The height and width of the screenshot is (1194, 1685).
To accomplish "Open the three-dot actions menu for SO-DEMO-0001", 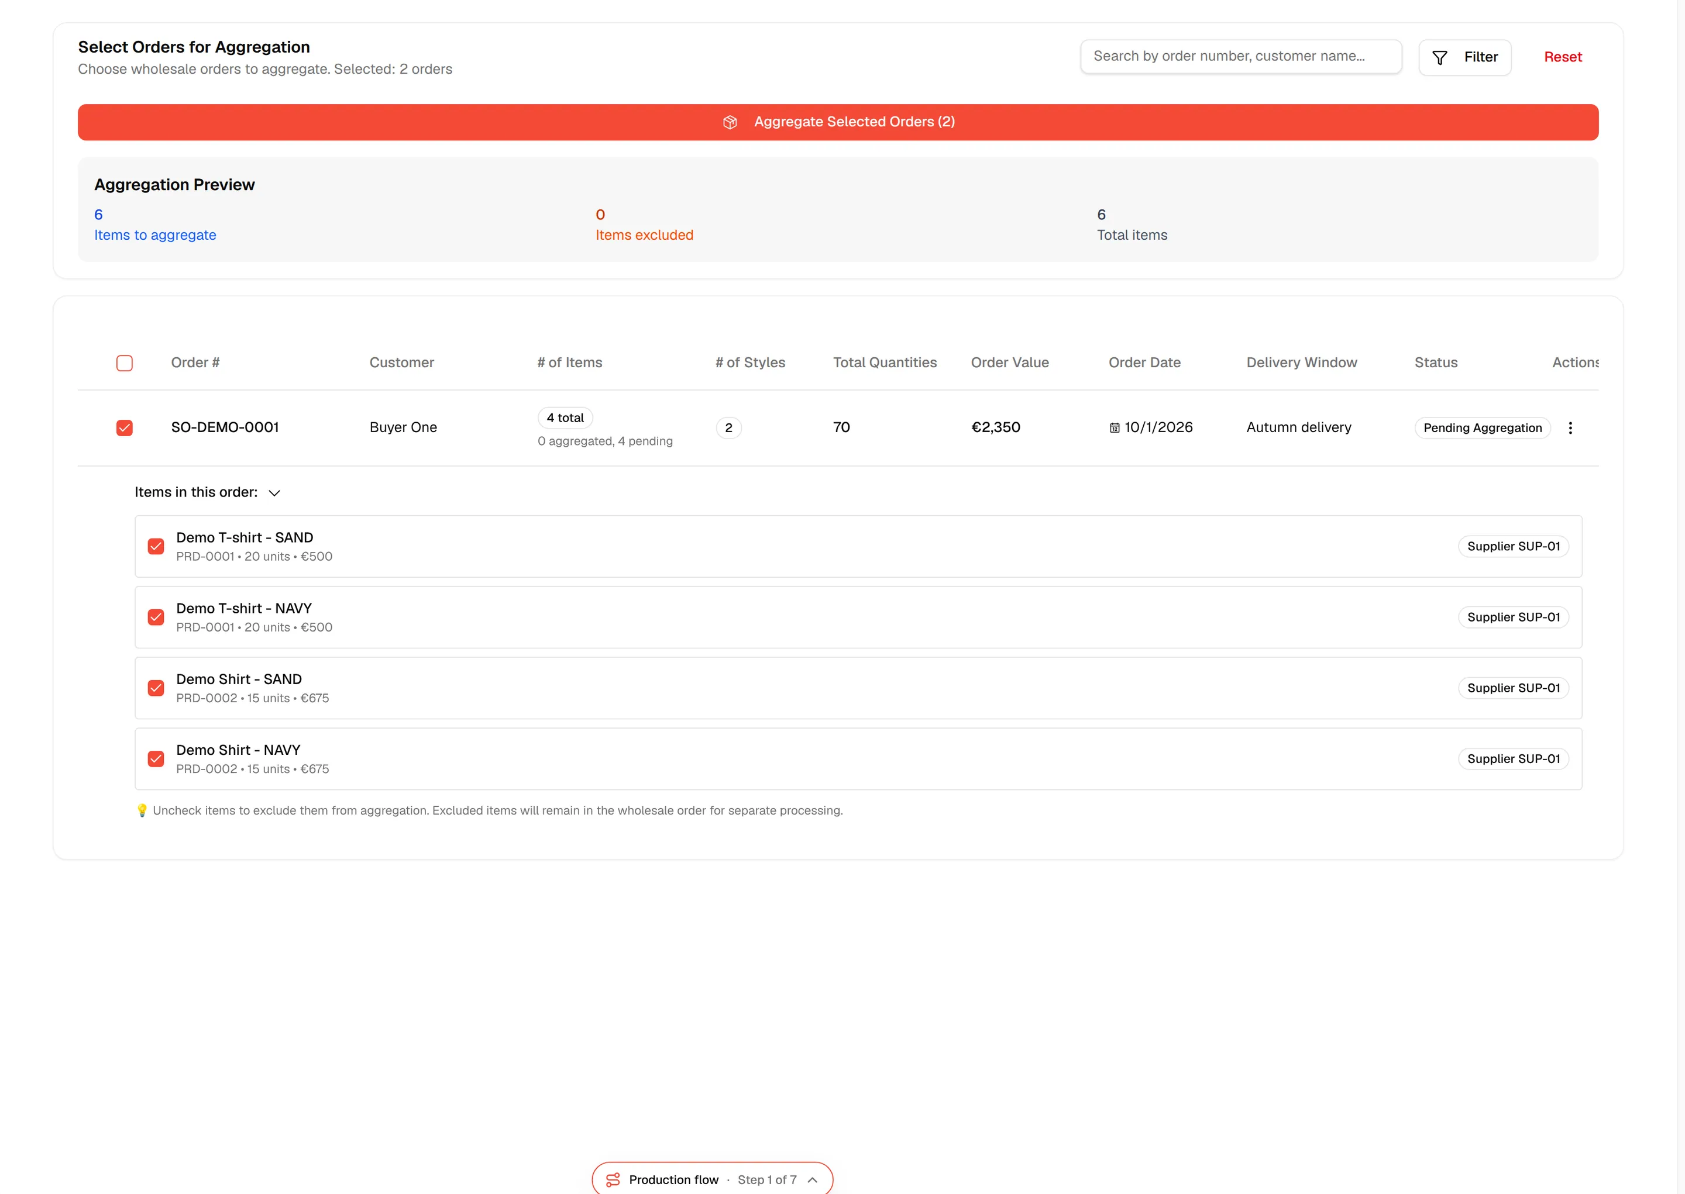I will point(1570,428).
